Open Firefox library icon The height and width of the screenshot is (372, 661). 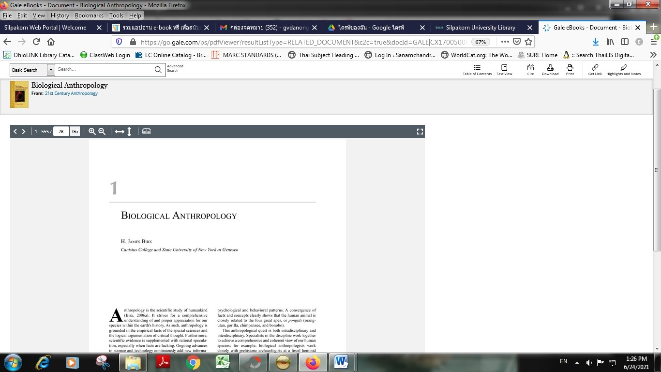[x=610, y=42]
